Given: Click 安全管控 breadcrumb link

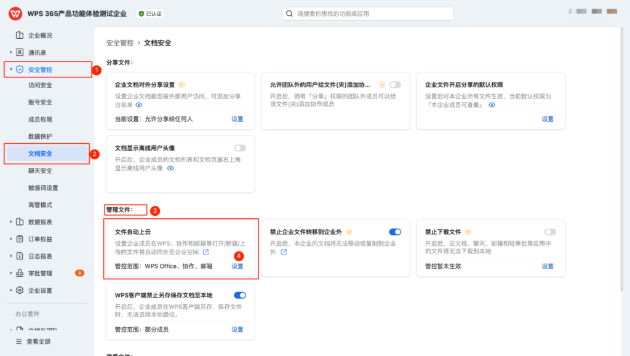Looking at the screenshot, I should click(120, 43).
